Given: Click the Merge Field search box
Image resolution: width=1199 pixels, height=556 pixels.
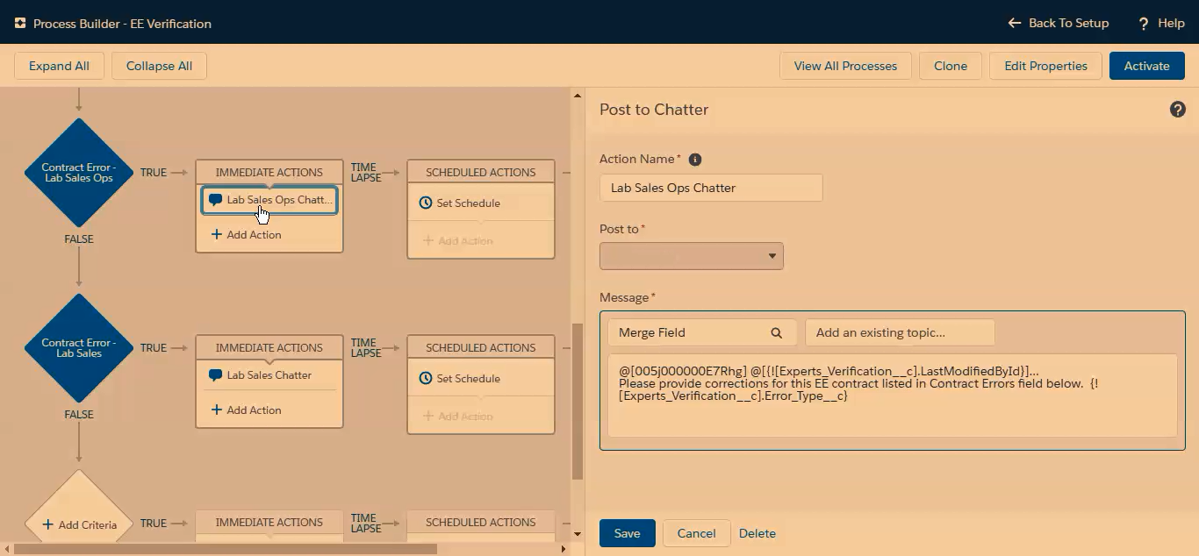Looking at the screenshot, I should coord(702,332).
